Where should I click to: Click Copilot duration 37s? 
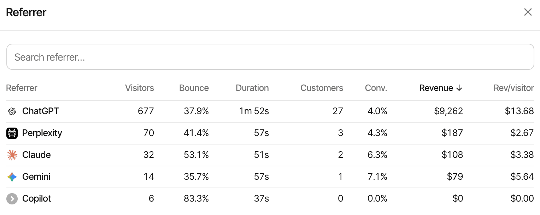coord(262,199)
